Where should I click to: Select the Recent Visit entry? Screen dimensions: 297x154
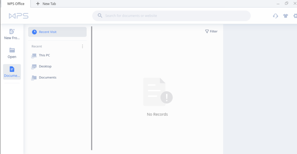(57, 32)
